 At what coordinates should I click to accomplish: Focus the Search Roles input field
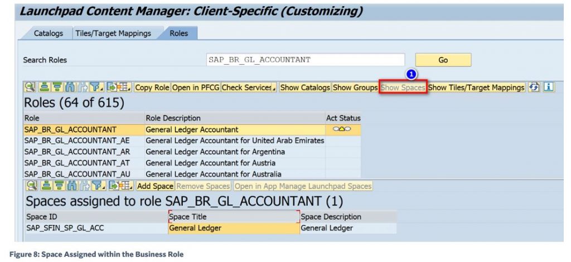click(306, 60)
